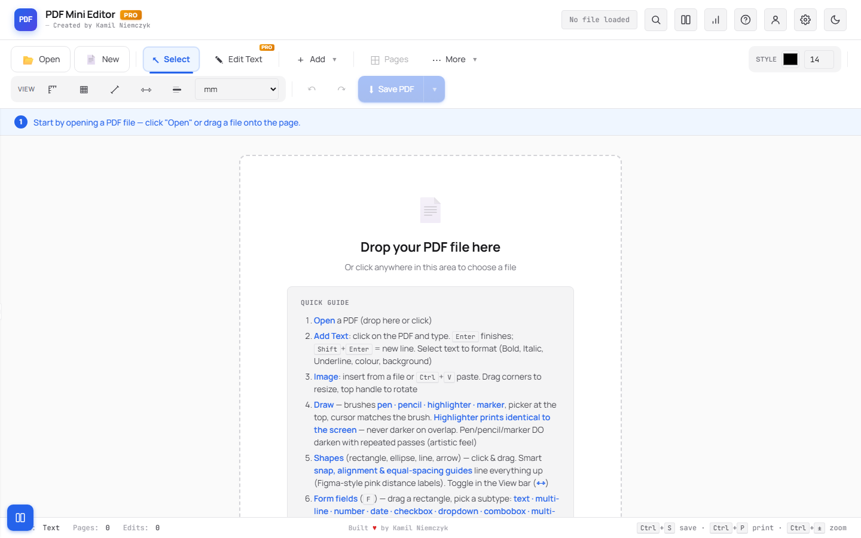This screenshot has height=538, width=861.
Task: Click the Drop your PDF file here heading
Action: [430, 247]
